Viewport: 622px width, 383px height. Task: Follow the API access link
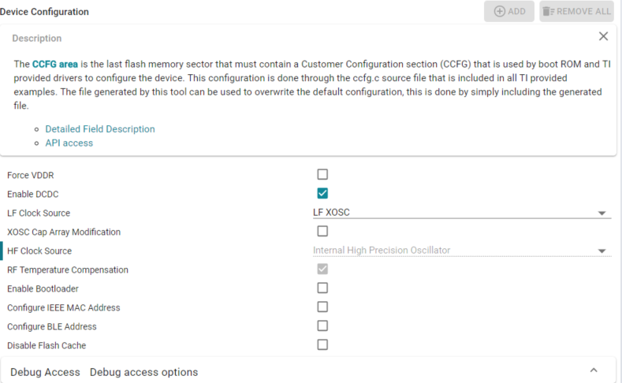pos(69,143)
